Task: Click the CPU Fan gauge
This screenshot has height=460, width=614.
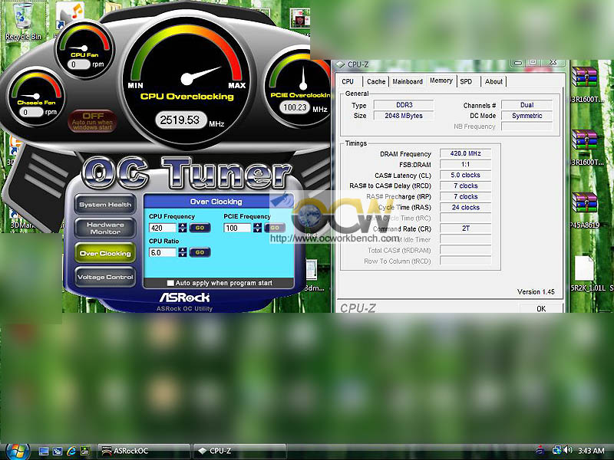Action: click(x=84, y=50)
